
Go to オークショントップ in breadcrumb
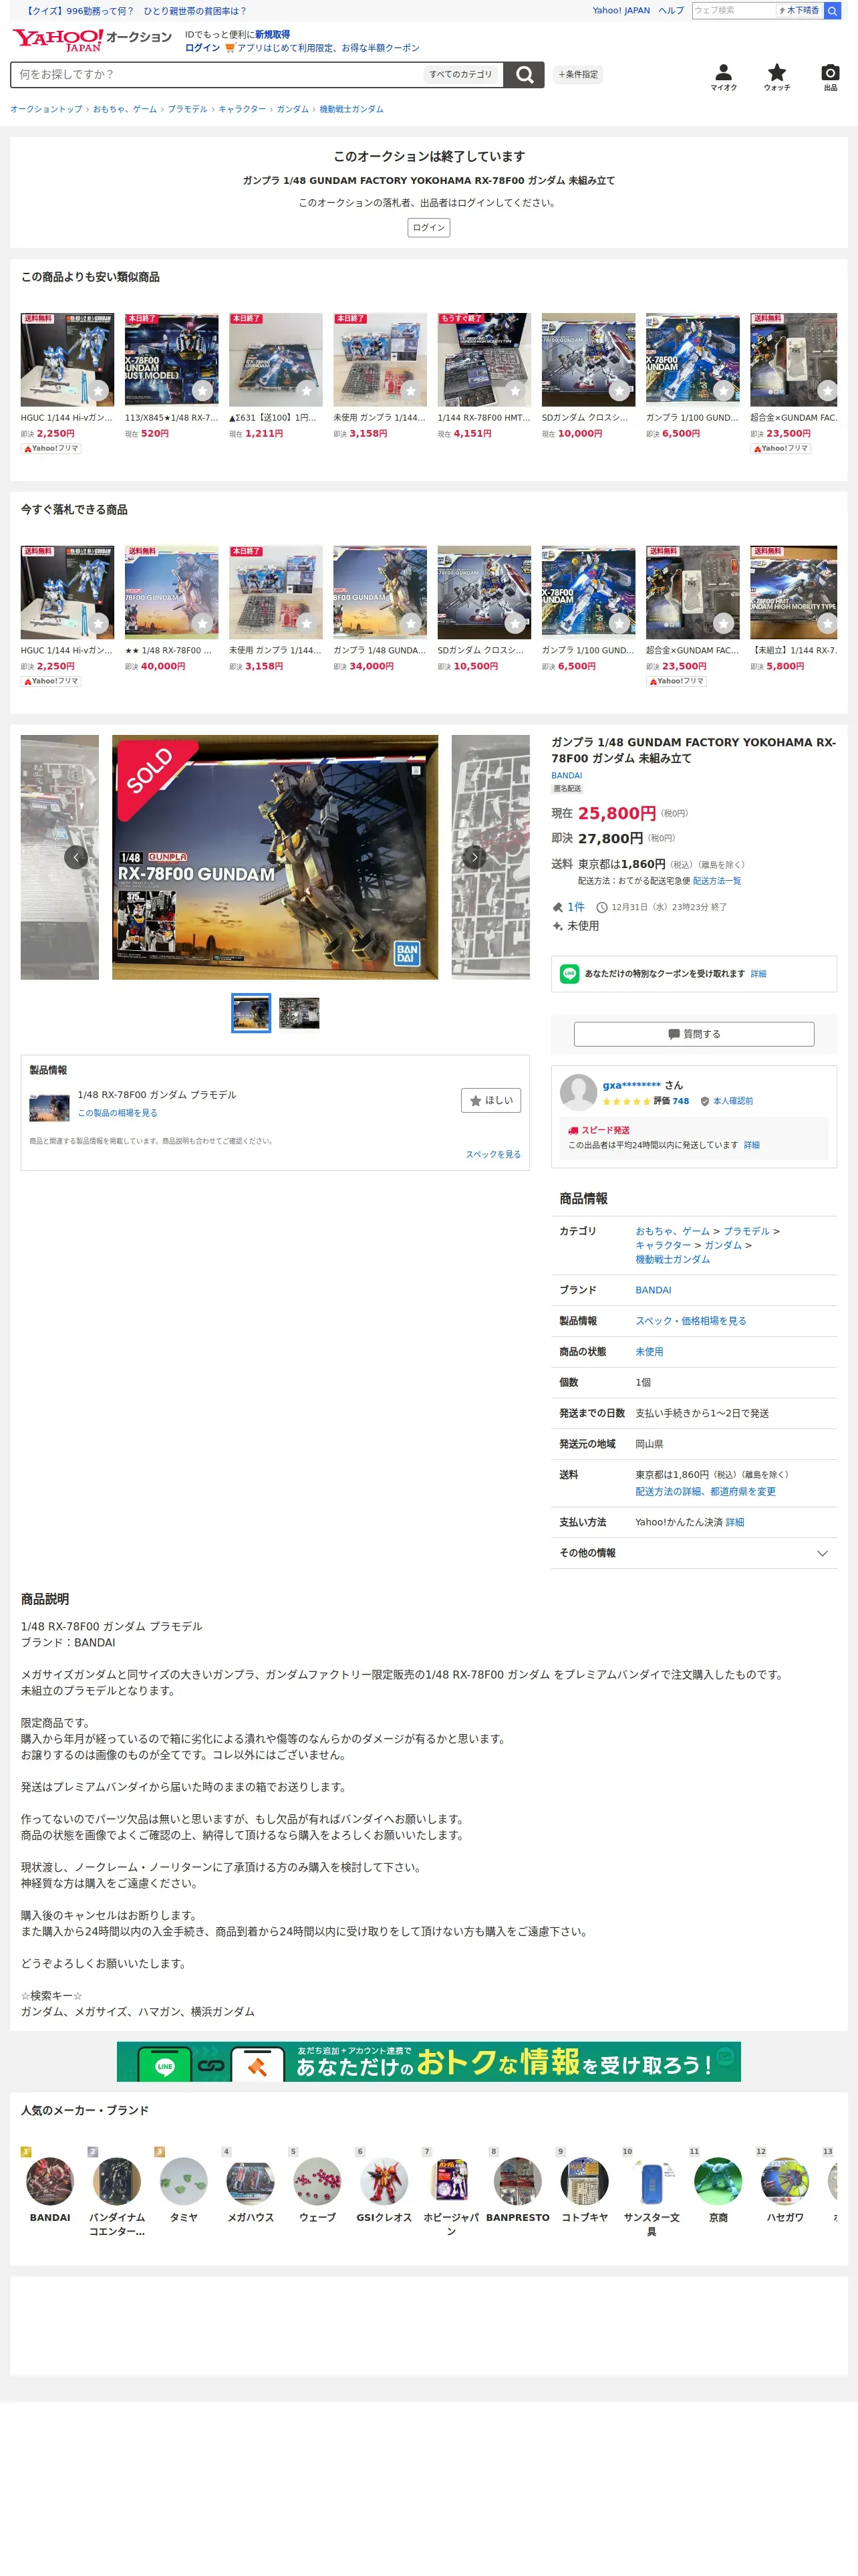point(46,109)
